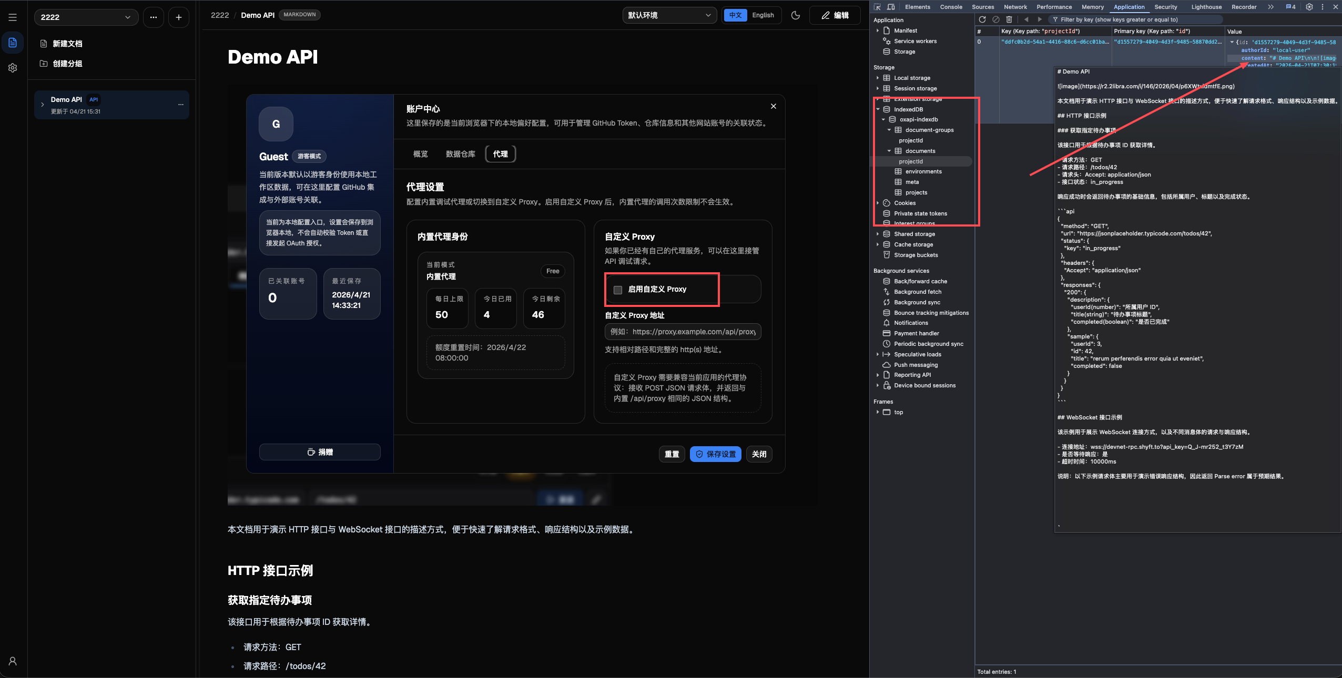Viewport: 1342px width, 678px height.
Task: Select the documents icon in the left rail
Action: pos(13,43)
